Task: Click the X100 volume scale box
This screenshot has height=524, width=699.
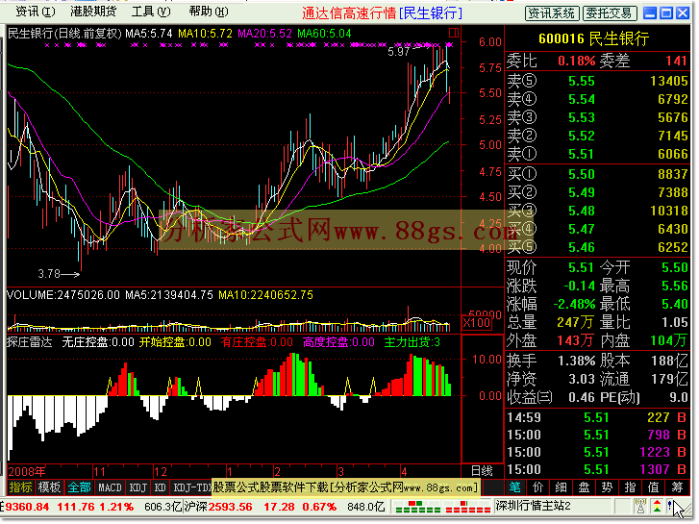Action: 476,323
